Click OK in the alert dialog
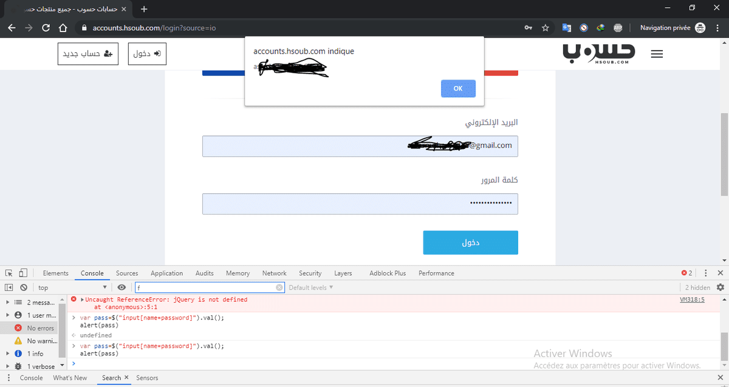The height and width of the screenshot is (387, 729). (x=458, y=89)
